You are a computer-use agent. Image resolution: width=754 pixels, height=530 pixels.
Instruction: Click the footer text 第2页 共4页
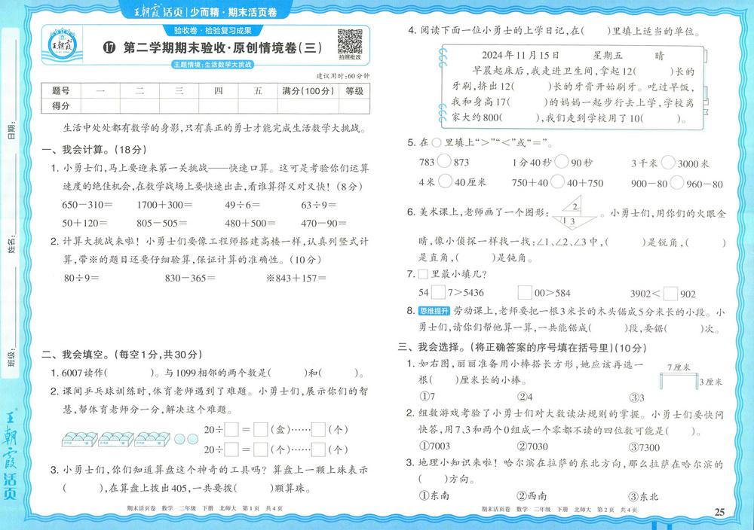pyautogui.click(x=617, y=510)
